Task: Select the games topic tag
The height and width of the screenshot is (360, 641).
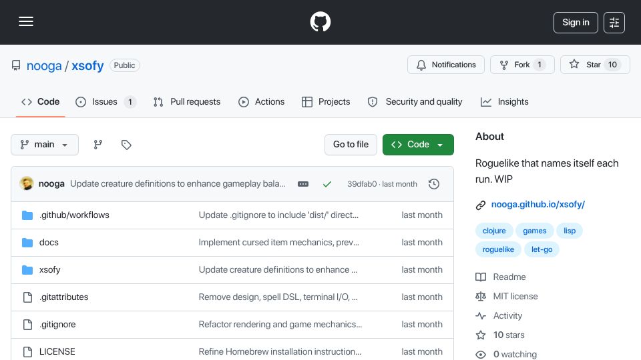Action: (535, 231)
